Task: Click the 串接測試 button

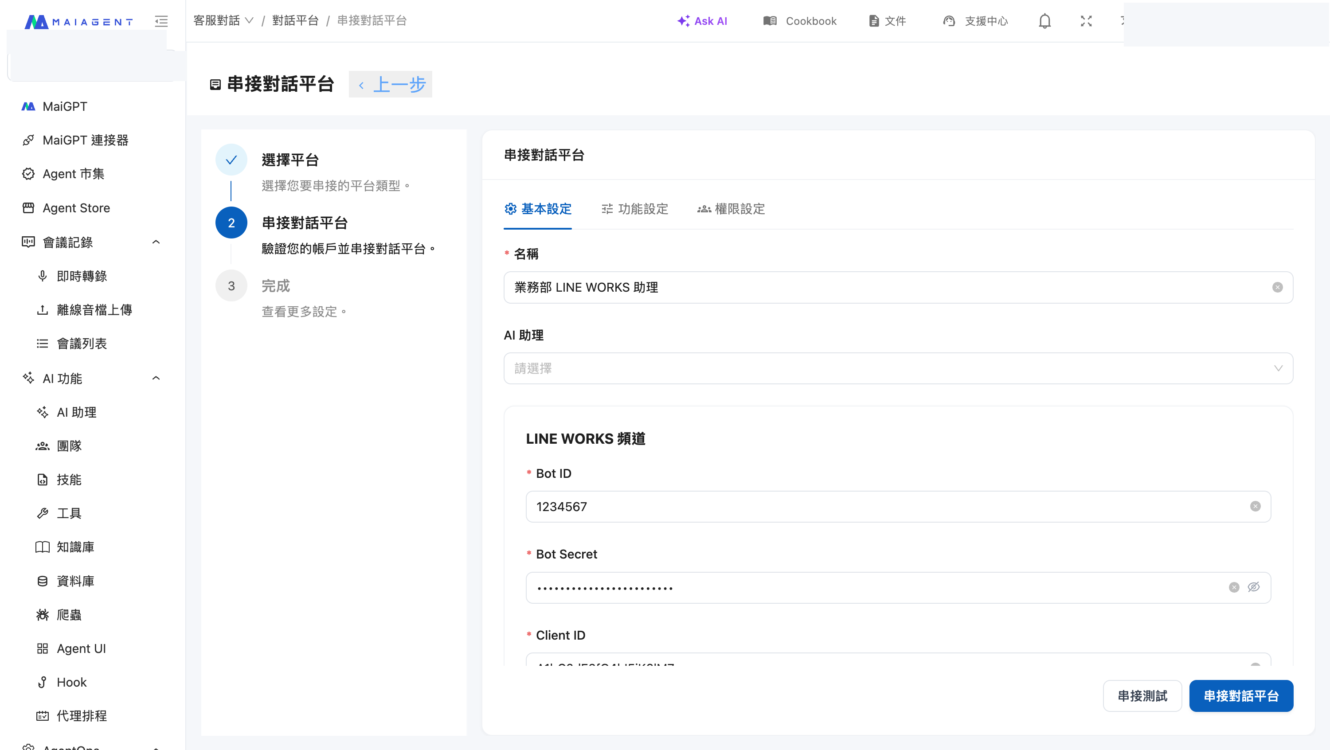Action: (1142, 695)
